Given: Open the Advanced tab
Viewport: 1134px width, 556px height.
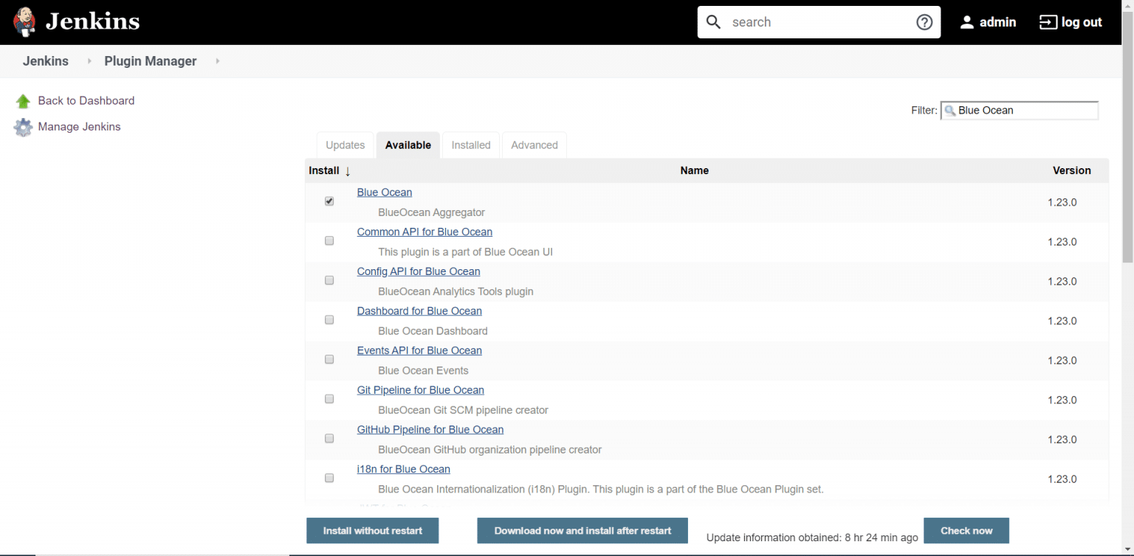Looking at the screenshot, I should (x=534, y=145).
